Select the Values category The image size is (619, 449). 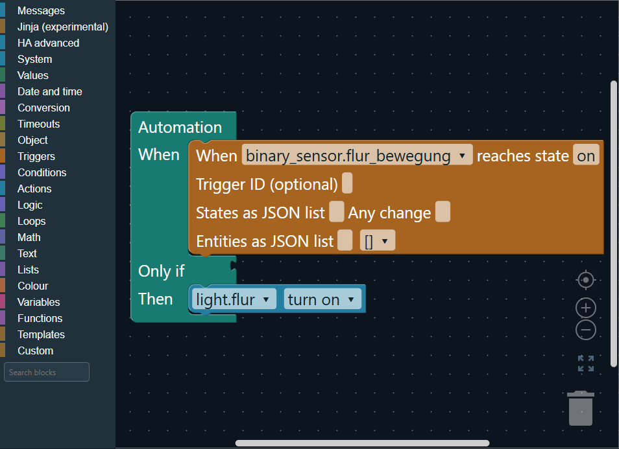[x=58, y=75]
